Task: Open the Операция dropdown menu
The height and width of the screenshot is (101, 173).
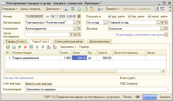Action: point(9,9)
